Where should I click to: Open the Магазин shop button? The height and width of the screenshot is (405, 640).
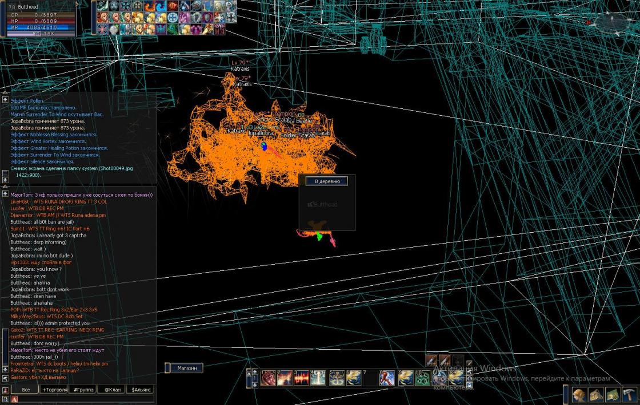coord(187,368)
